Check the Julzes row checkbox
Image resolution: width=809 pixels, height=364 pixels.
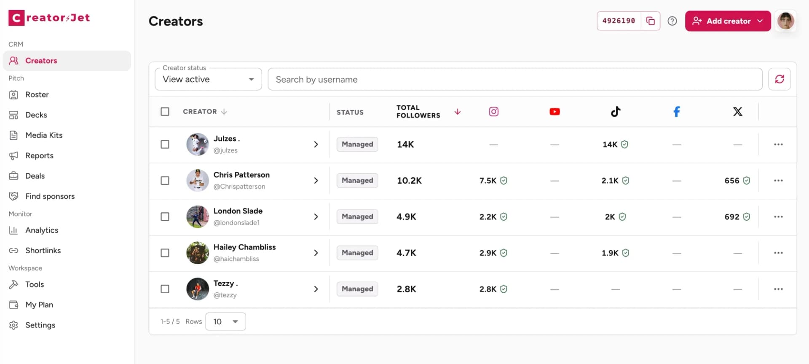click(165, 145)
